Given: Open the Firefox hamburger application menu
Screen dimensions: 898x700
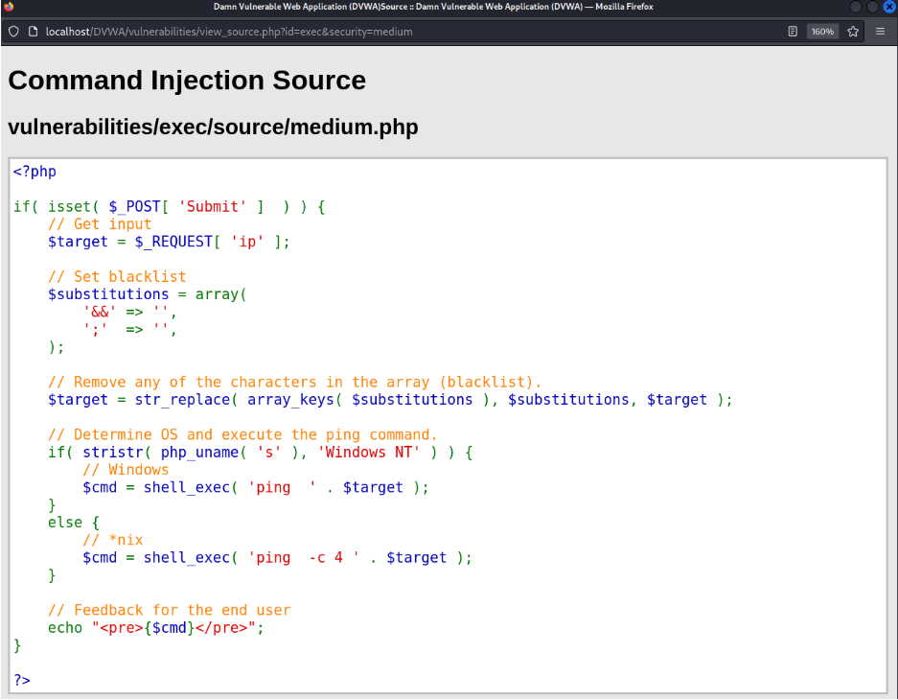Looking at the screenshot, I should (x=881, y=31).
